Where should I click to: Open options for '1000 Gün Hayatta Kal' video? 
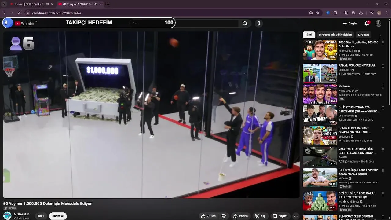(x=383, y=43)
